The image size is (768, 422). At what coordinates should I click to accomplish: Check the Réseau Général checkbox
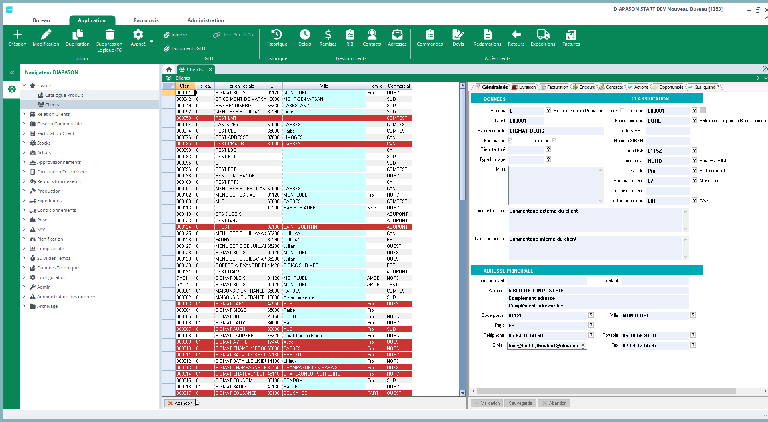[622, 111]
